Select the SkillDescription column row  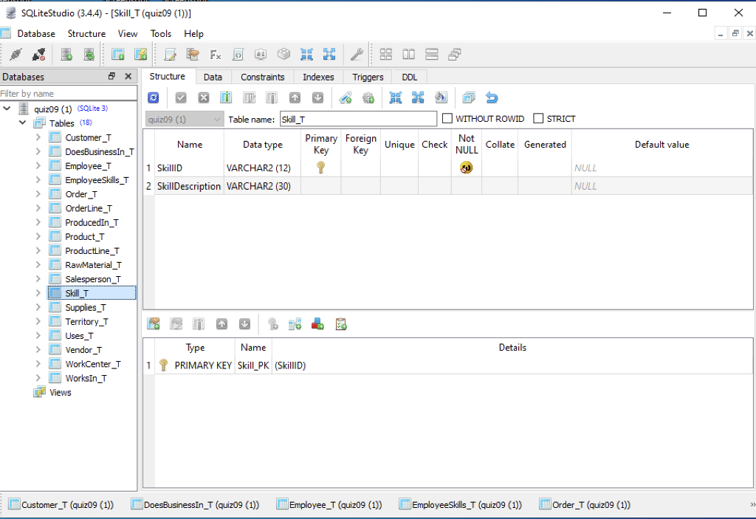(x=448, y=186)
